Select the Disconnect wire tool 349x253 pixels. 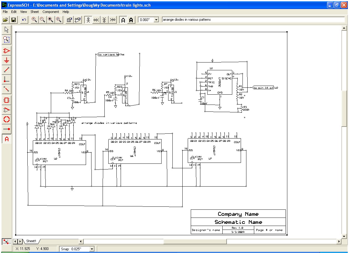(x=6, y=89)
